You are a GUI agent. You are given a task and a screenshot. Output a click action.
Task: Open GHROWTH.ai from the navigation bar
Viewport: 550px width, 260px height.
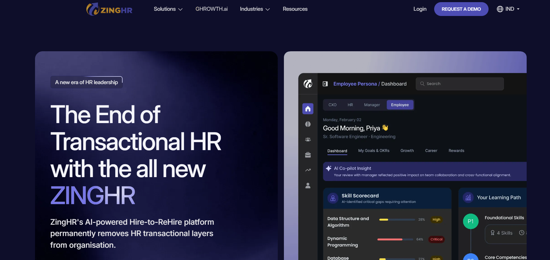point(211,9)
